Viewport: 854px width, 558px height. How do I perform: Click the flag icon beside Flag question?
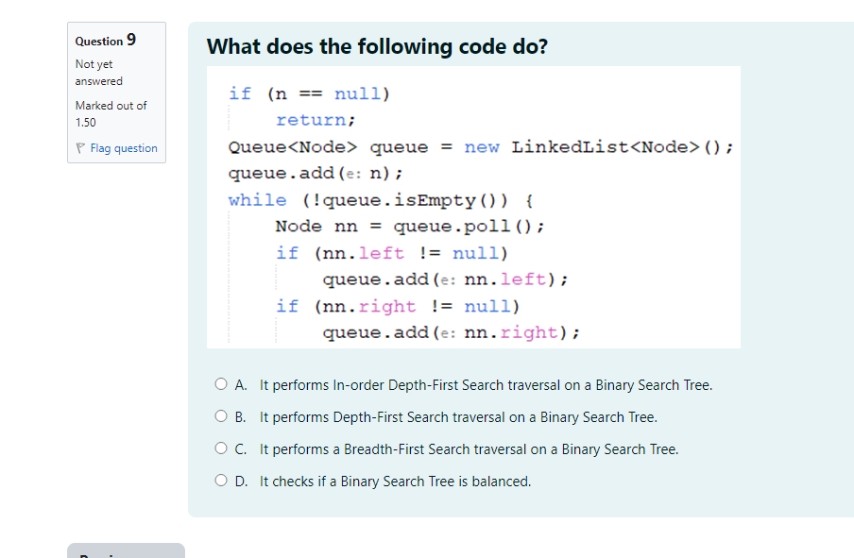click(79, 148)
